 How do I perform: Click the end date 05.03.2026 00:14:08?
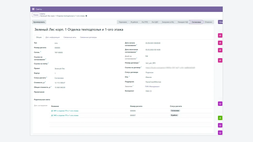click(x=153, y=50)
